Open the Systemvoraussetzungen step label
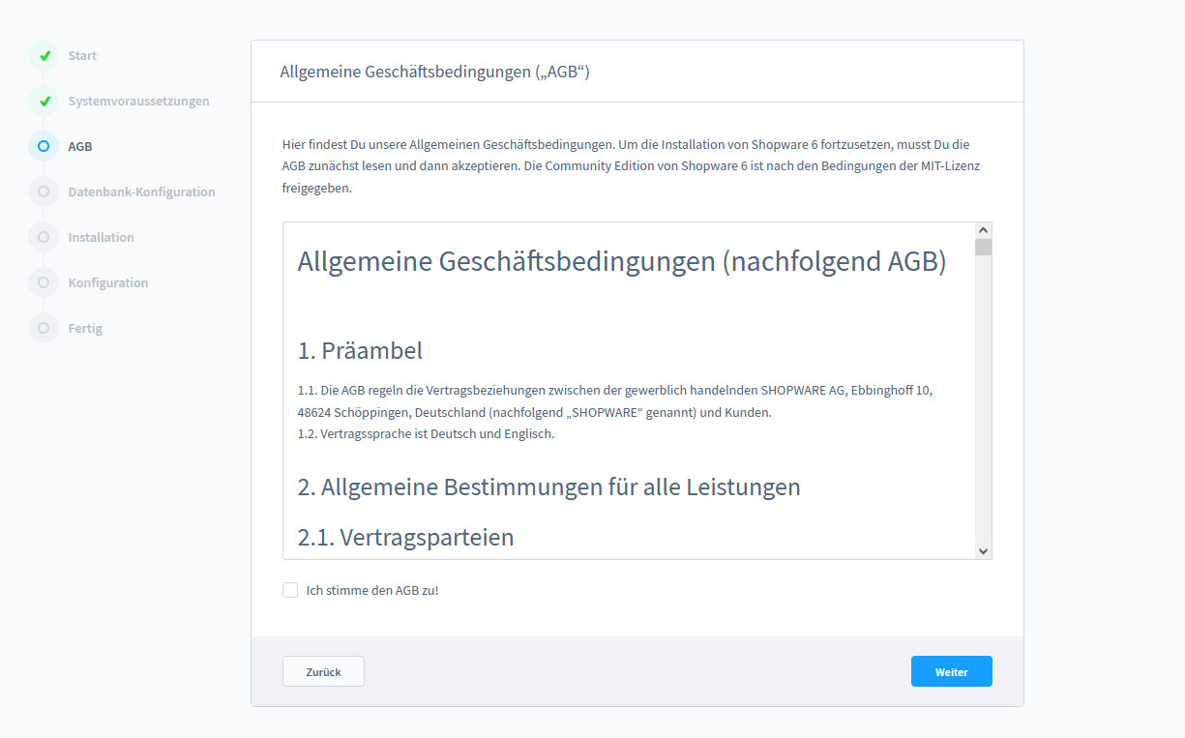Screen dimensions: 1185x738 click(138, 101)
